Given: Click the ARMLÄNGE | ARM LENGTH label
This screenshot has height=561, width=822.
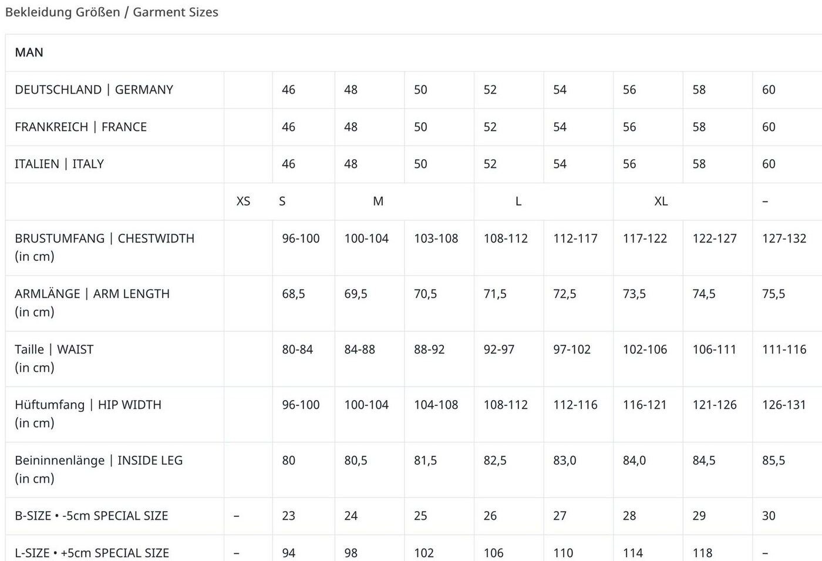Looking at the screenshot, I should point(92,294).
